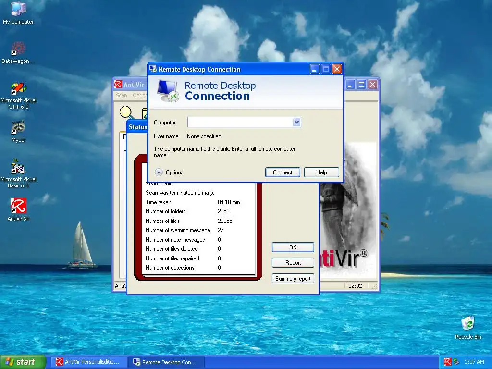Click the Connect button
This screenshot has height=369, width=492.
(283, 172)
